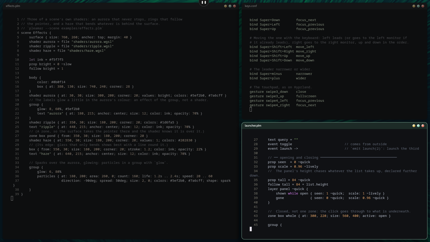Click "gesture swipe3_down" in keys.conf
The image size is (430, 242).
pos(269,92)
